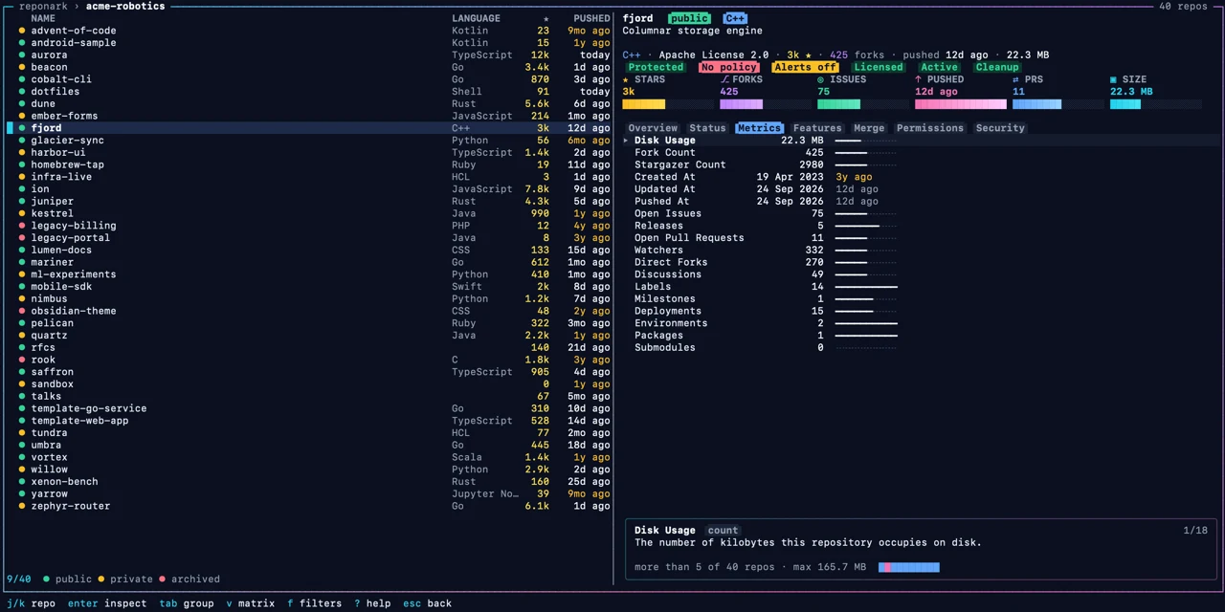This screenshot has height=612, width=1225.
Task: Click the blue C++ badge in the header
Action: click(735, 18)
